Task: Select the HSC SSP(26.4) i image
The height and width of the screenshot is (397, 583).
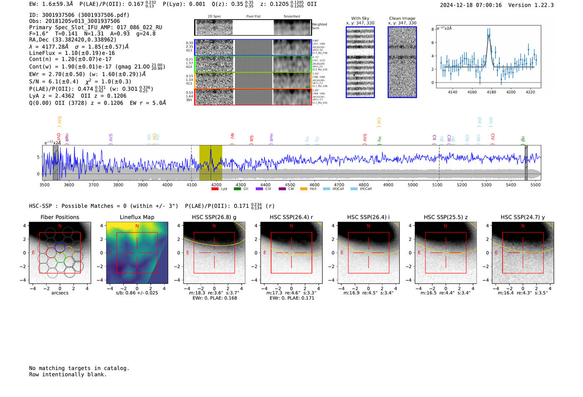Action: click(x=369, y=252)
